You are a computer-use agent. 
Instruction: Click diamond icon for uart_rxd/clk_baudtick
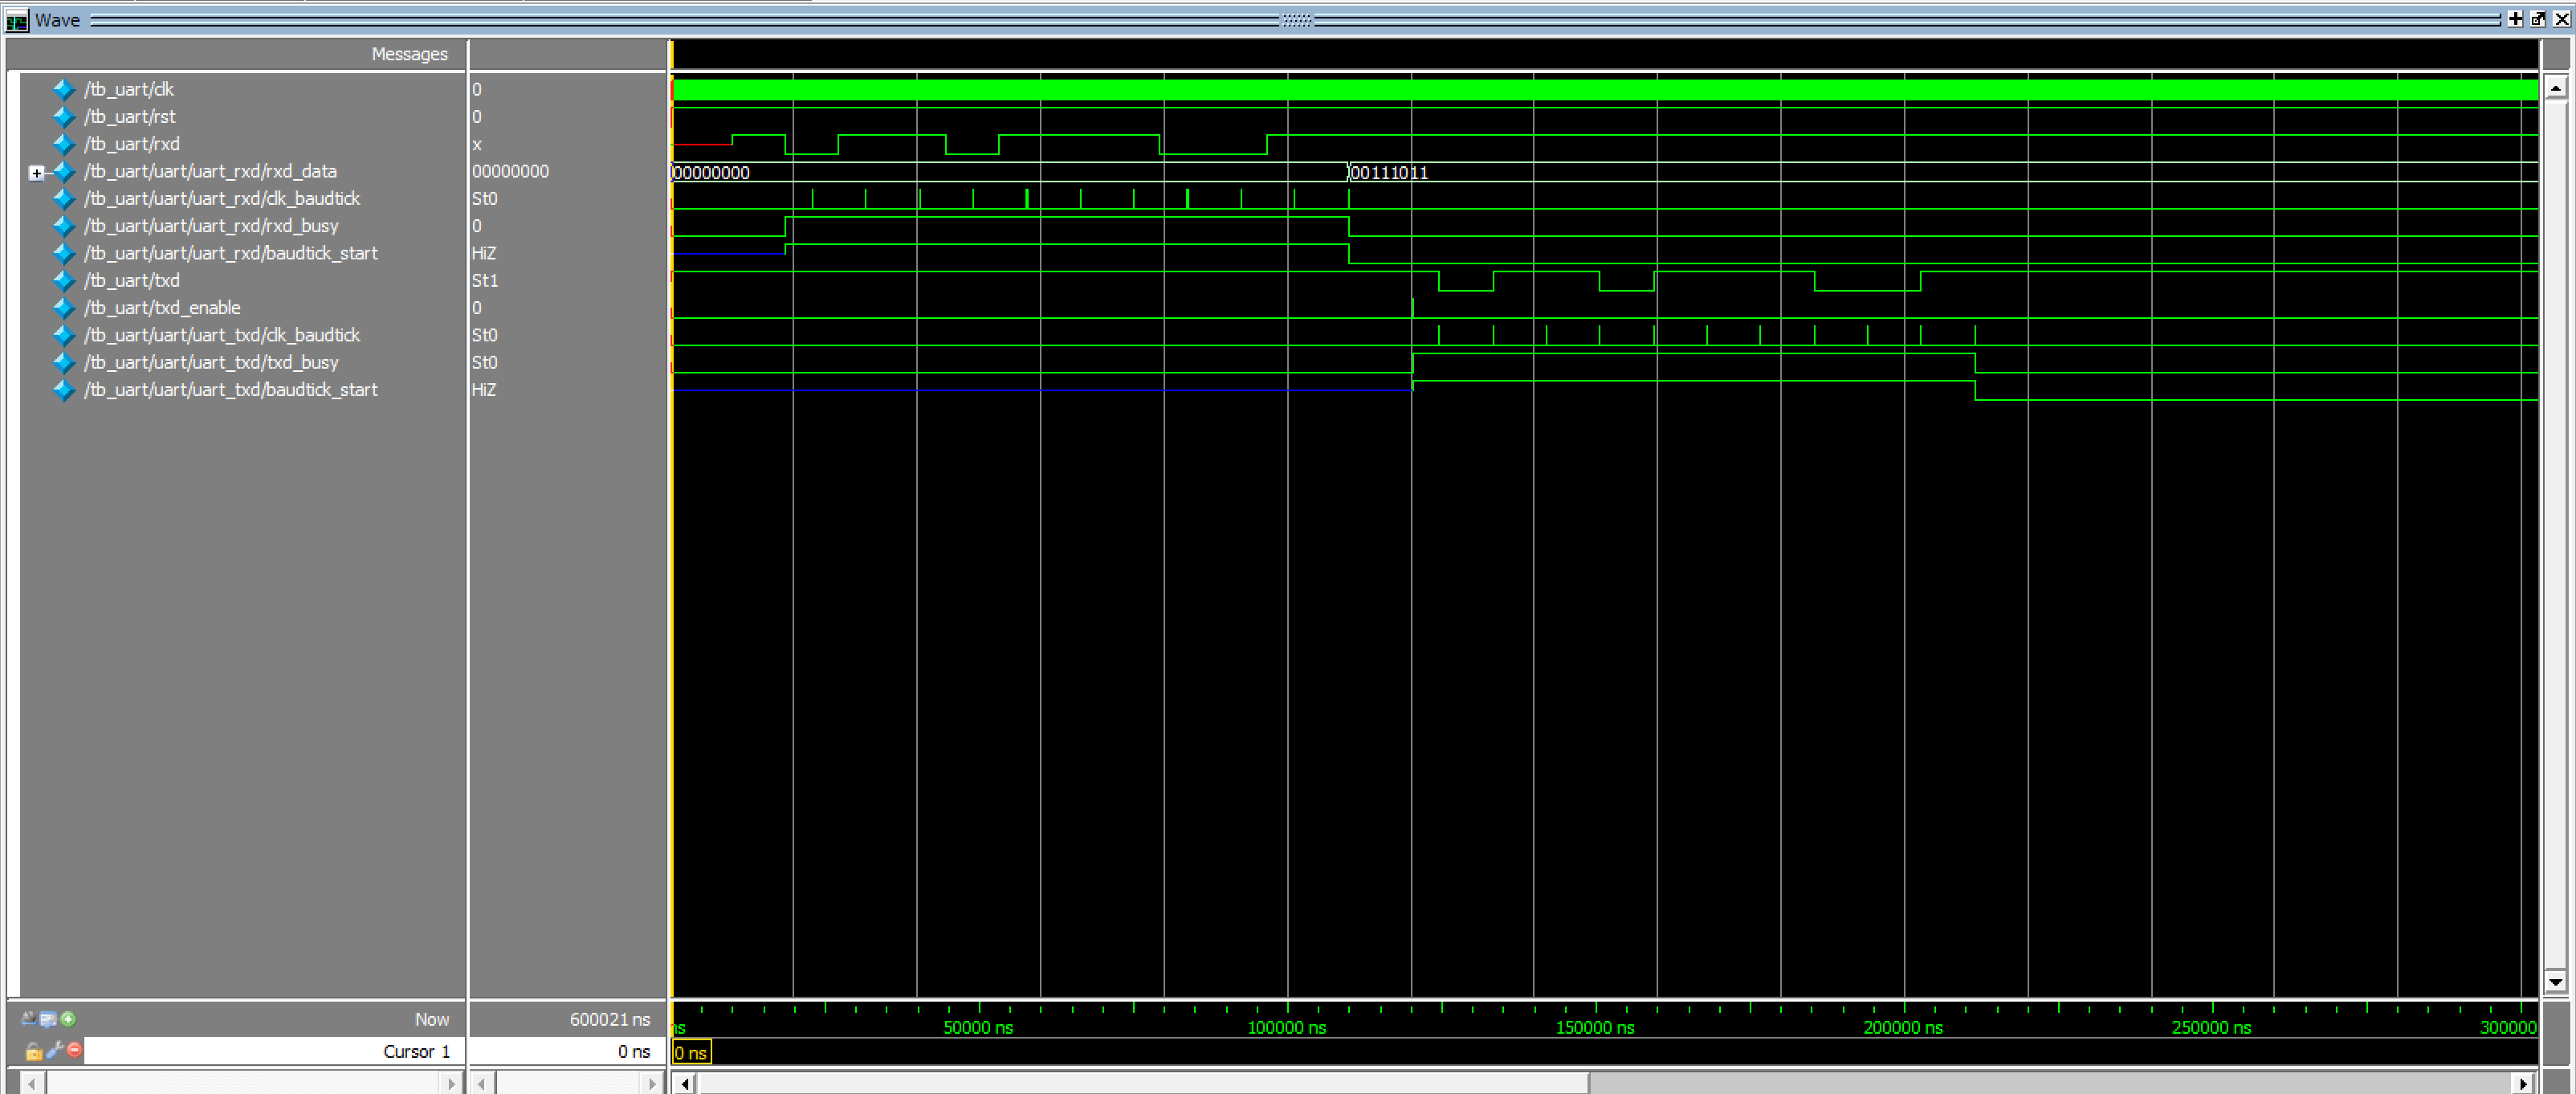pyautogui.click(x=64, y=199)
